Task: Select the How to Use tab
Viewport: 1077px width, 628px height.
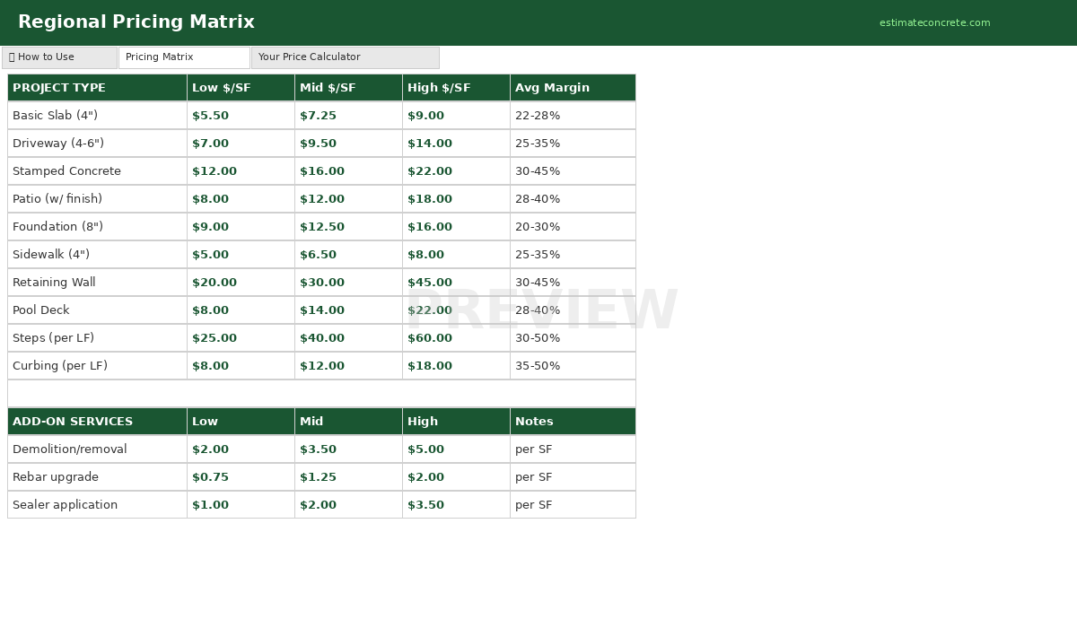Action: click(x=59, y=57)
